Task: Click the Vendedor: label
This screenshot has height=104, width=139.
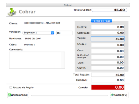Action: click(x=15, y=32)
